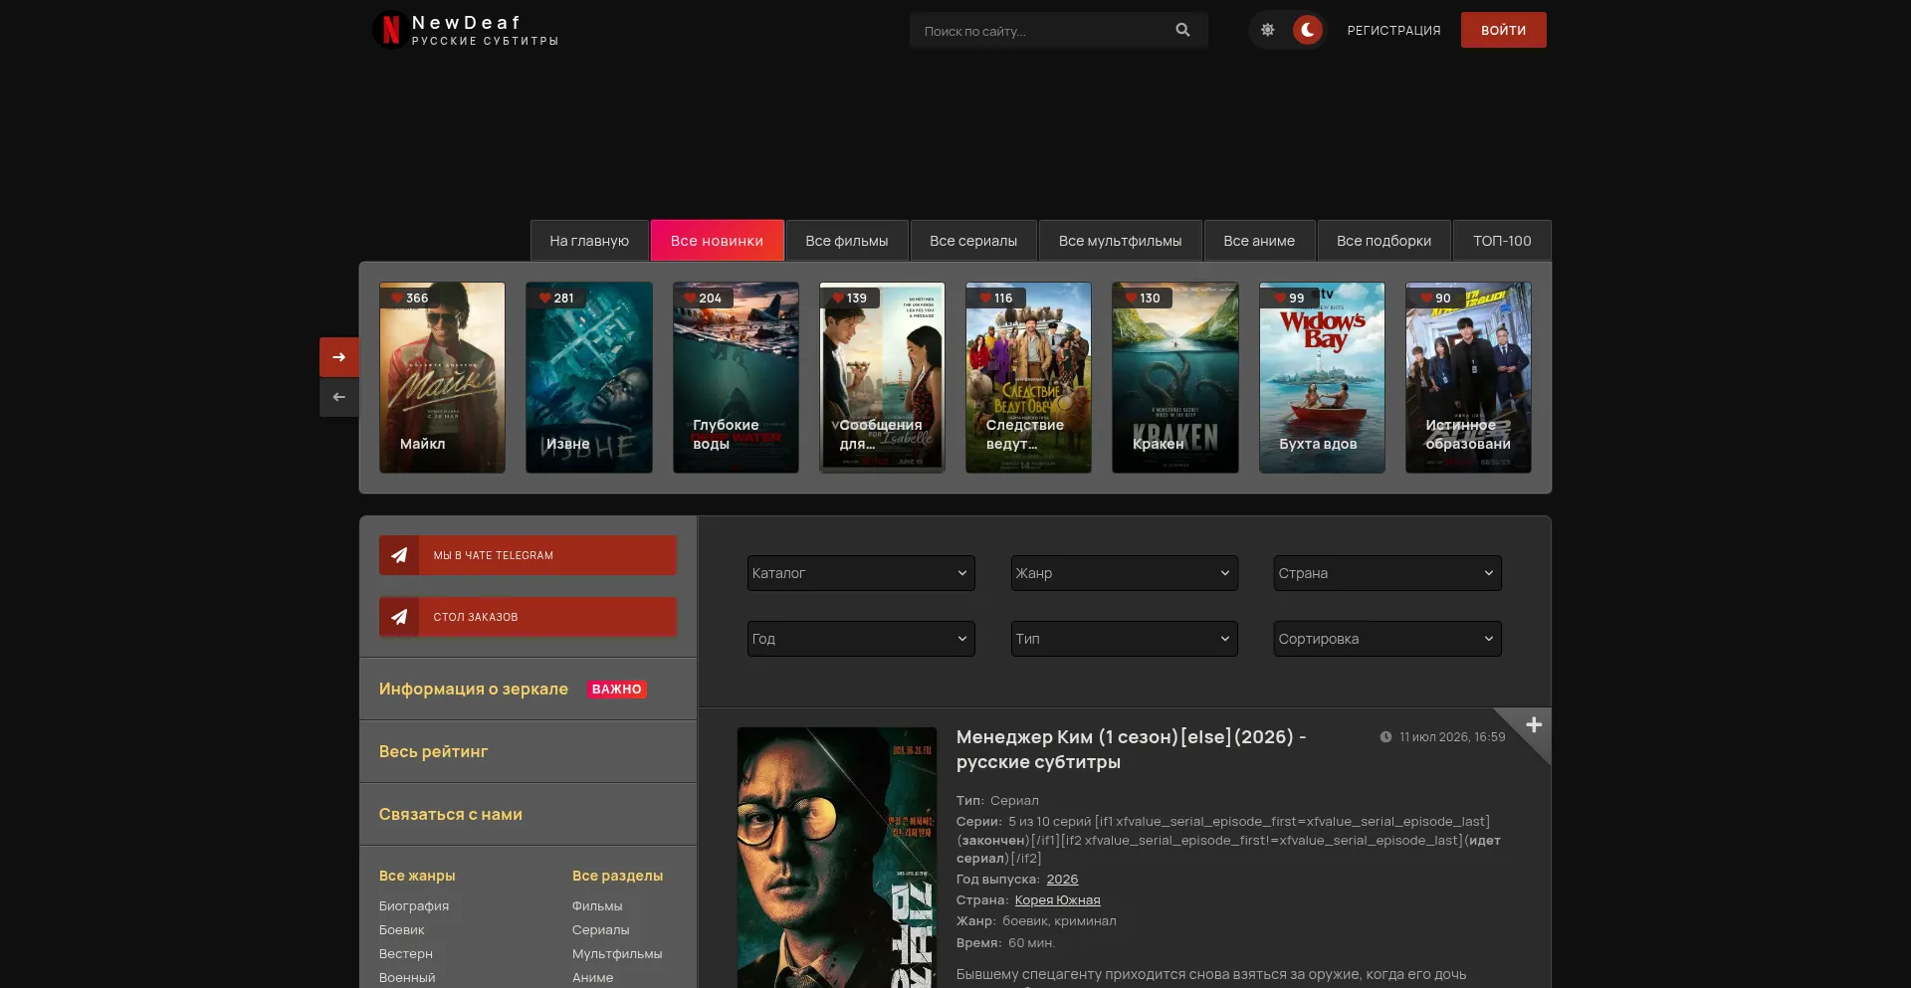Open the Год dropdown
Image resolution: width=1911 pixels, height=988 pixels.
(861, 639)
